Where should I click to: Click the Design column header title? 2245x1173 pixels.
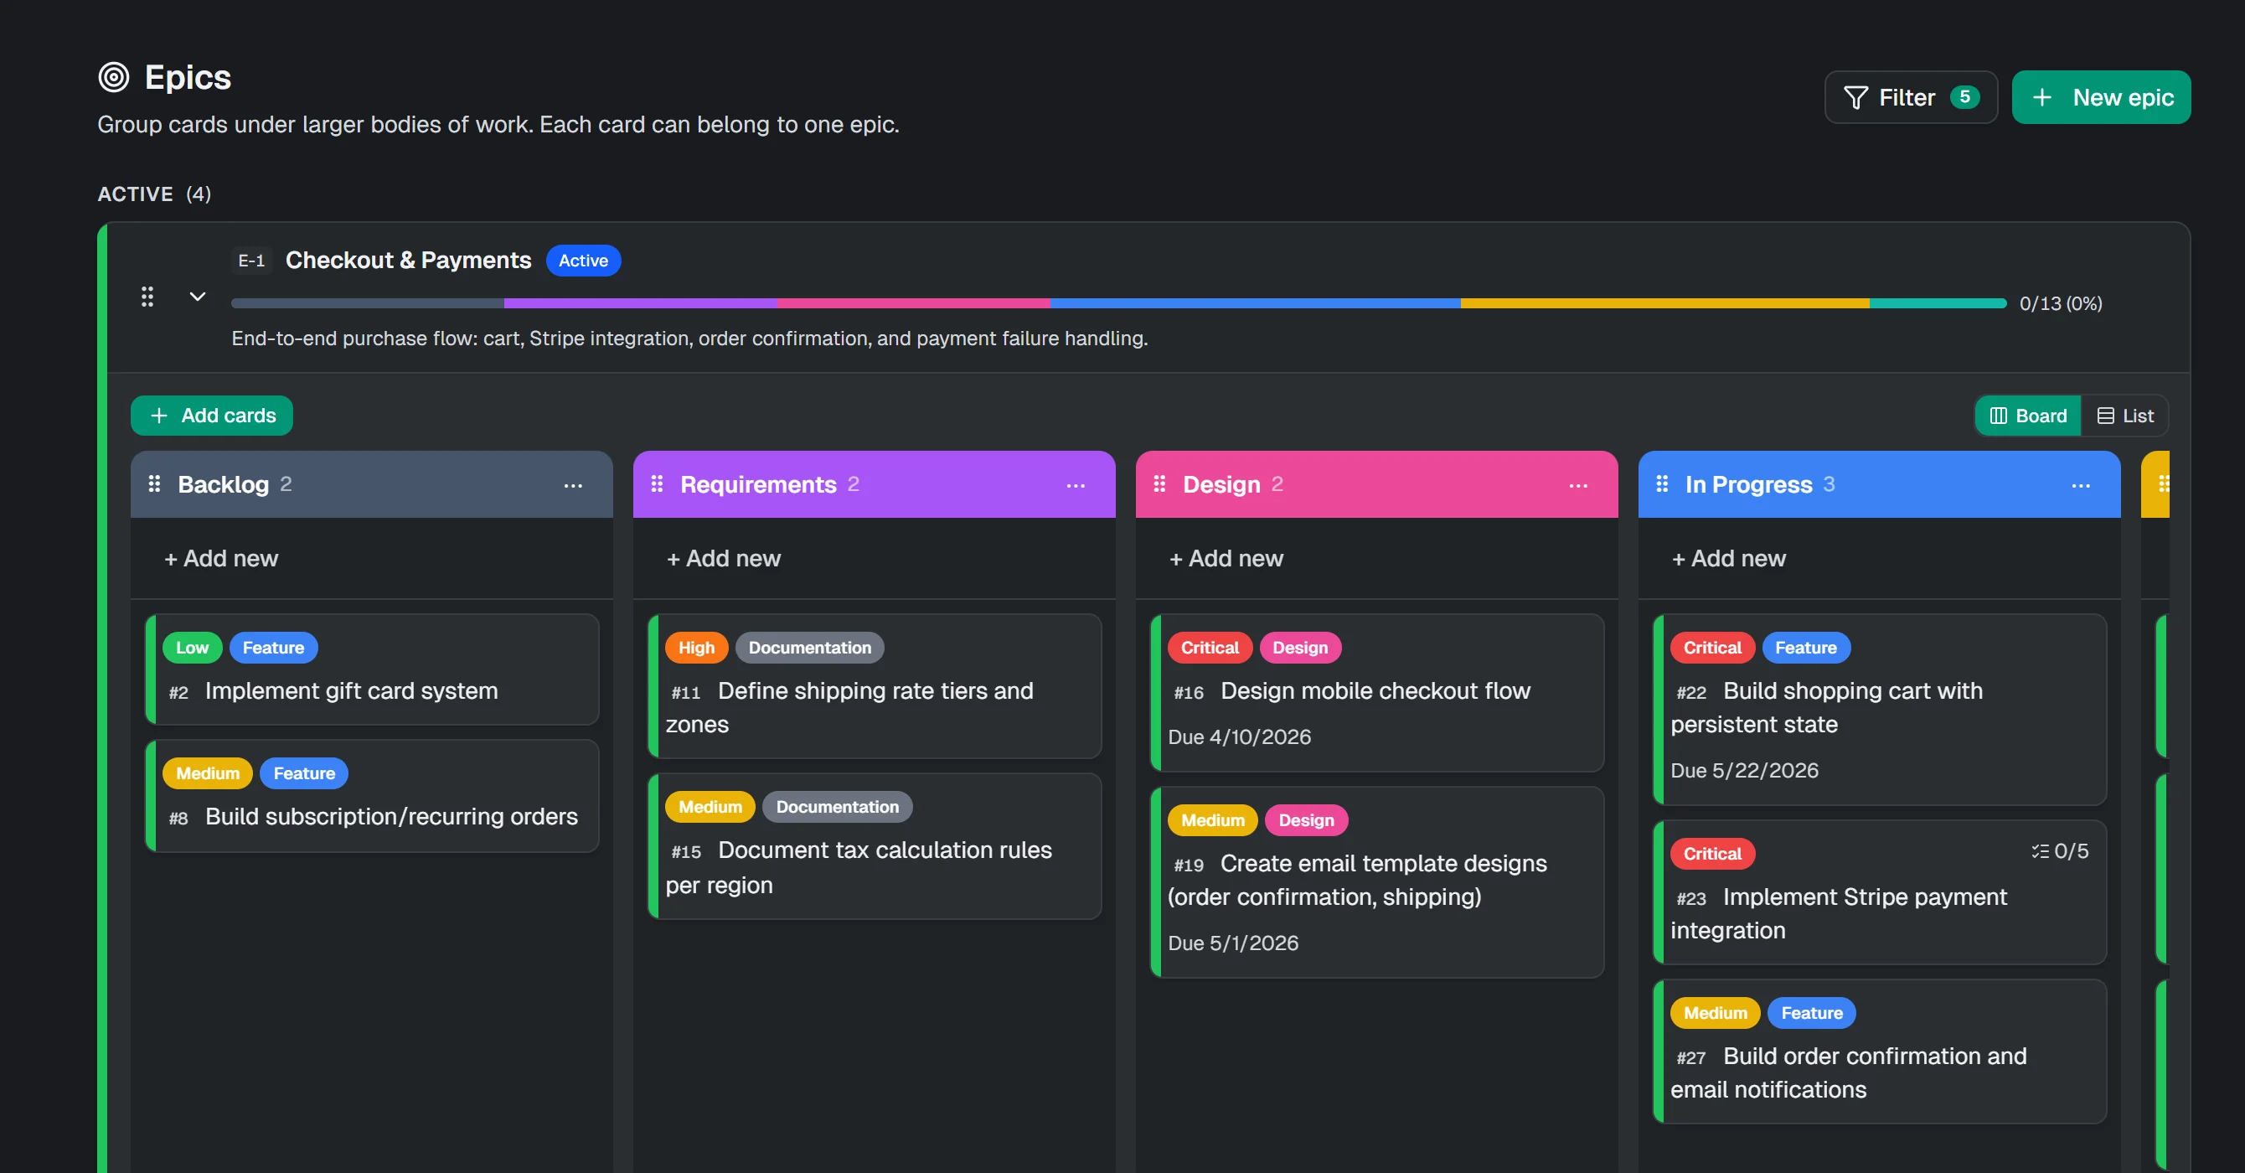1221,484
